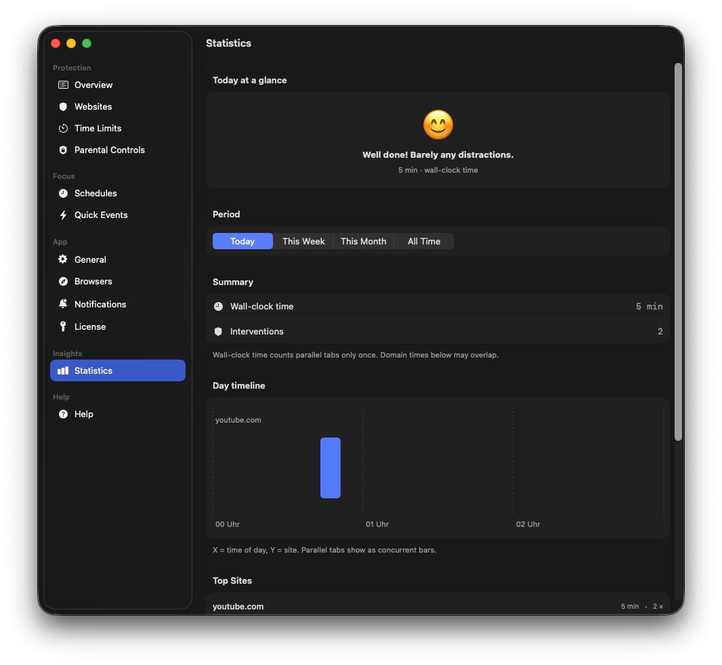Click 'Well done! Barely any distractions.' text
The image size is (722, 665).
pos(438,154)
